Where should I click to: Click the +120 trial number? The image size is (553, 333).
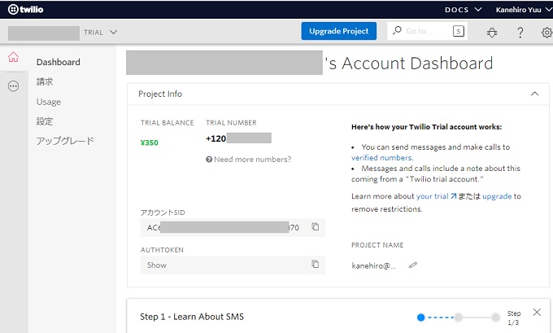(x=238, y=138)
